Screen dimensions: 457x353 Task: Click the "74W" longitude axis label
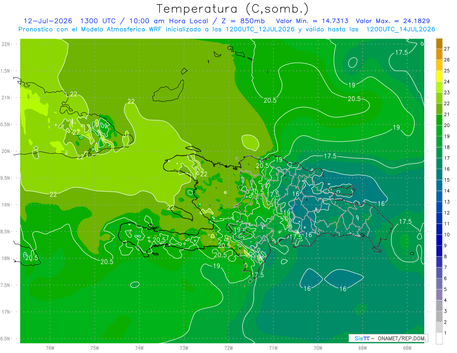click(x=139, y=348)
